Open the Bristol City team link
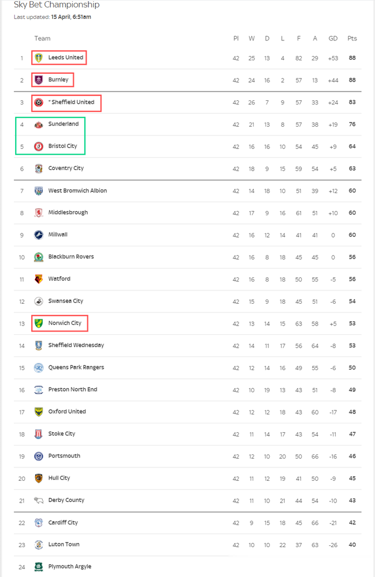This screenshot has height=577, width=375. 63,146
